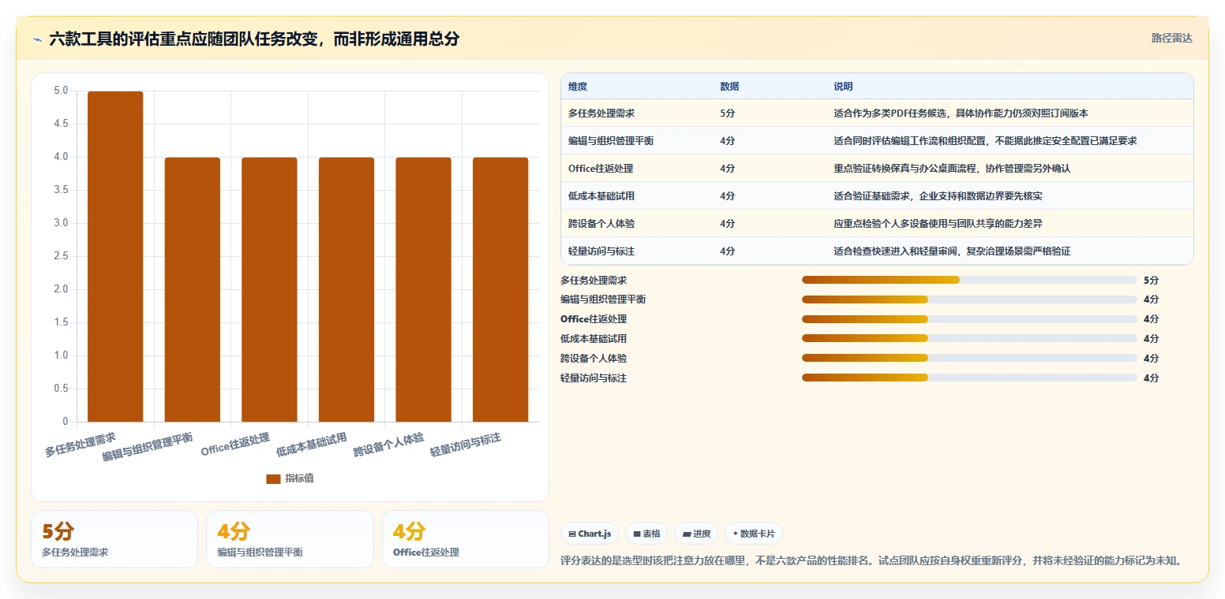Click table cell 跨设备个人体验
The image size is (1225, 599).
click(601, 224)
